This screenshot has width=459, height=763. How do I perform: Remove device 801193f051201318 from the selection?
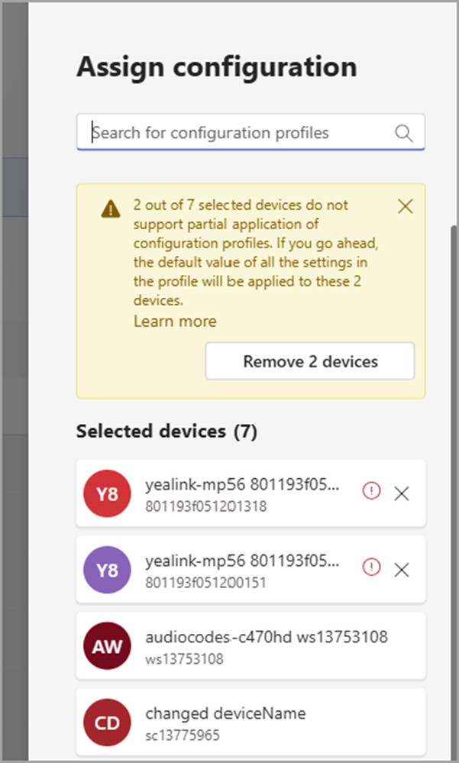402,493
